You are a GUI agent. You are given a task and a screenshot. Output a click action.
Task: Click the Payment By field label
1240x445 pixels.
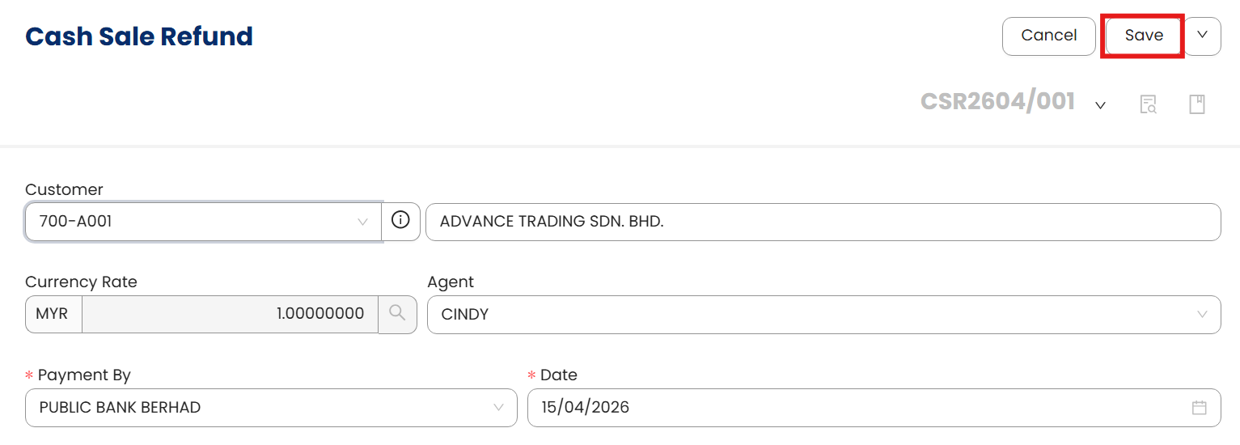point(84,375)
